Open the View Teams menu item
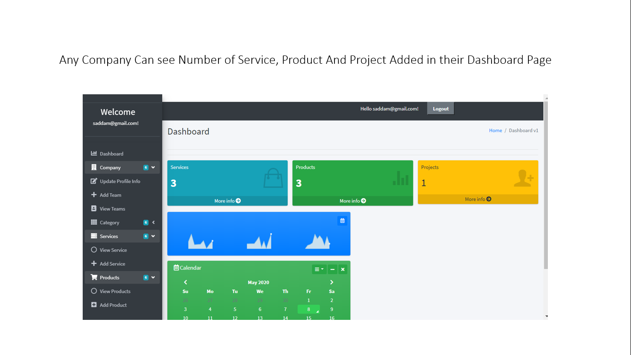This screenshot has height=355, width=631. click(x=122, y=208)
